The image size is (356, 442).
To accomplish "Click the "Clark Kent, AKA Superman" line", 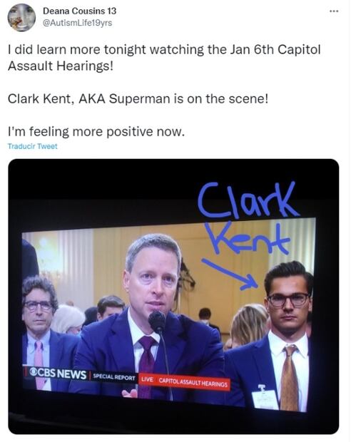I will (x=138, y=98).
